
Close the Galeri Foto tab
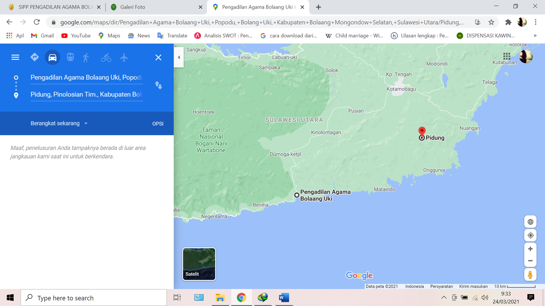tap(200, 7)
